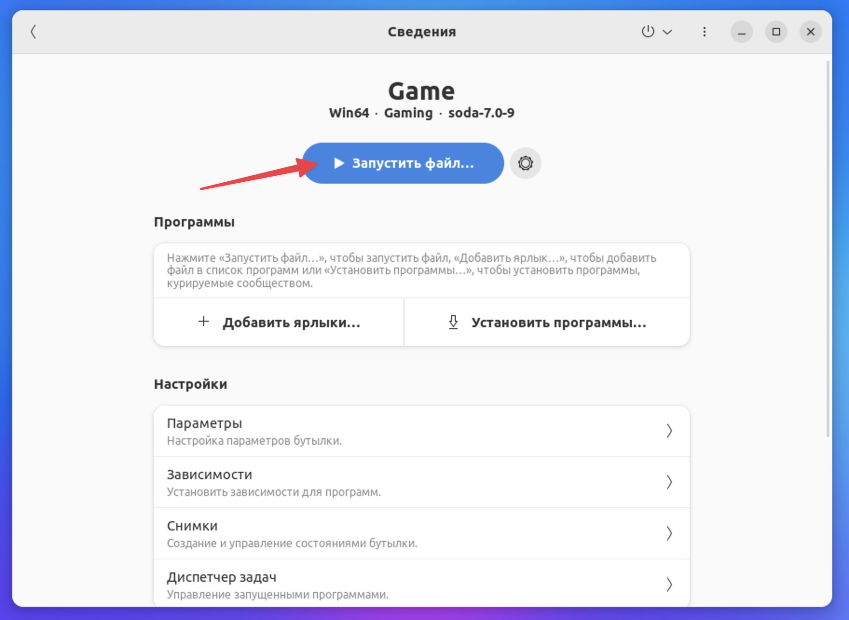849x620 pixels.
Task: Click the soda-7.0-9 runner label
Action: tap(481, 113)
